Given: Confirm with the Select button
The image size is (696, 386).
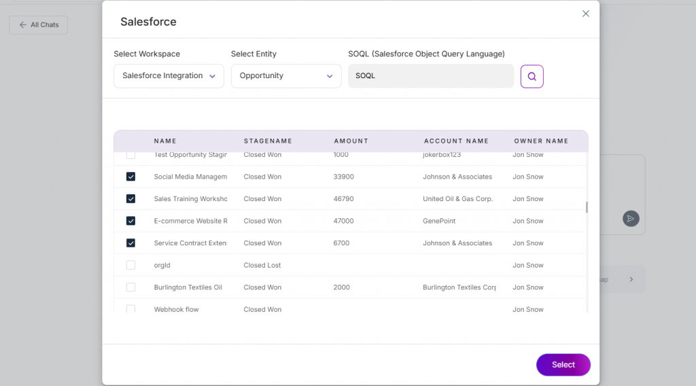Looking at the screenshot, I should tap(563, 365).
